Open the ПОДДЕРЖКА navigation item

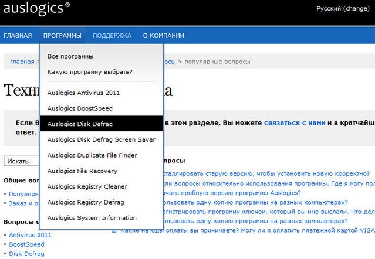click(112, 35)
